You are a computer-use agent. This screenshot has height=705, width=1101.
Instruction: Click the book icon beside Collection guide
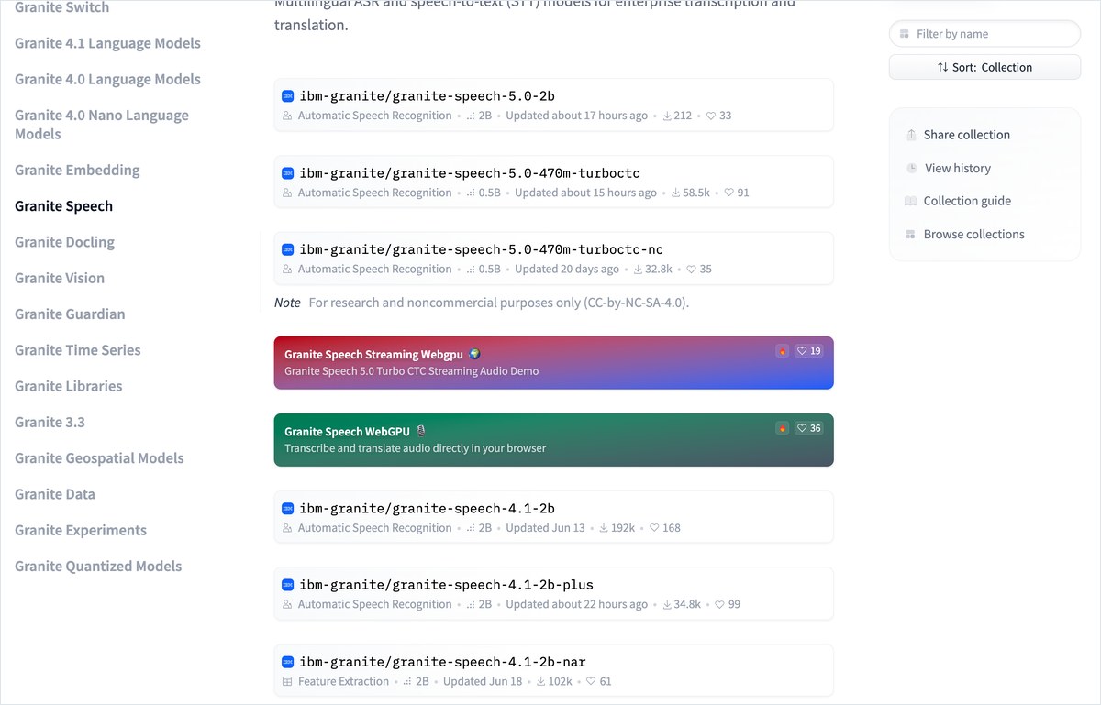[x=910, y=201]
